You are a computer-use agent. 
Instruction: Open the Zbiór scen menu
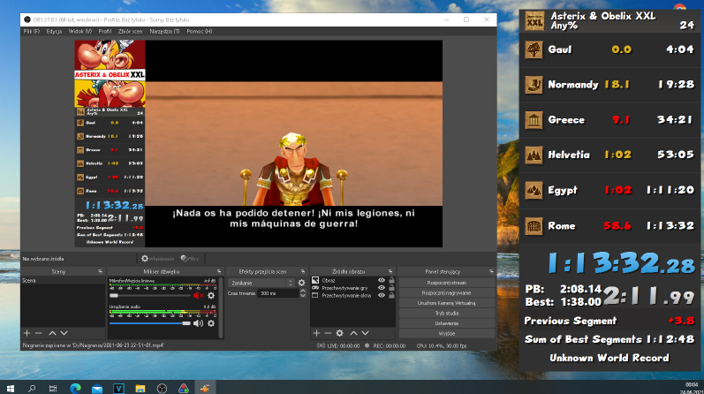click(x=130, y=32)
